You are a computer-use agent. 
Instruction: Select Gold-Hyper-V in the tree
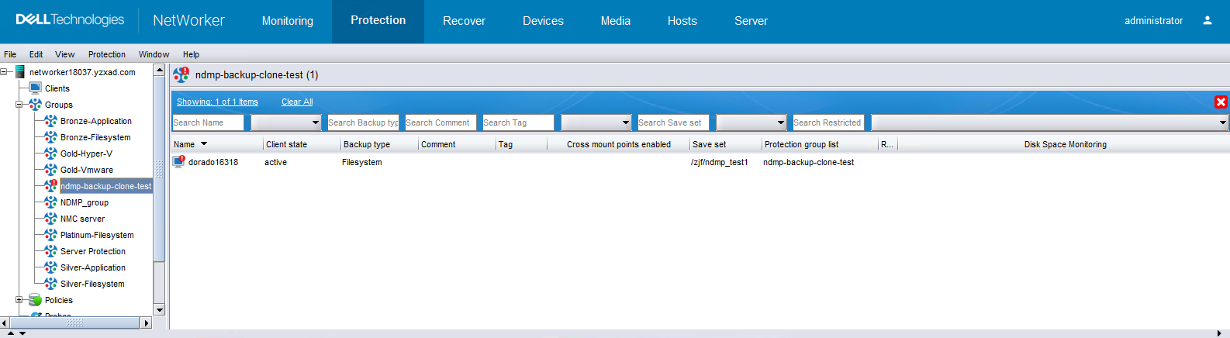(x=86, y=153)
